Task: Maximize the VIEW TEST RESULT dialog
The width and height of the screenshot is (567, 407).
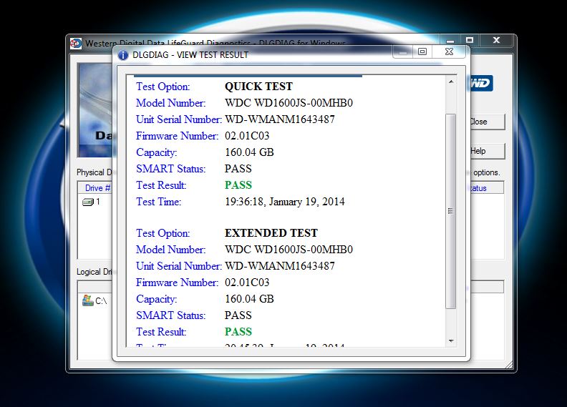Action: coord(422,52)
